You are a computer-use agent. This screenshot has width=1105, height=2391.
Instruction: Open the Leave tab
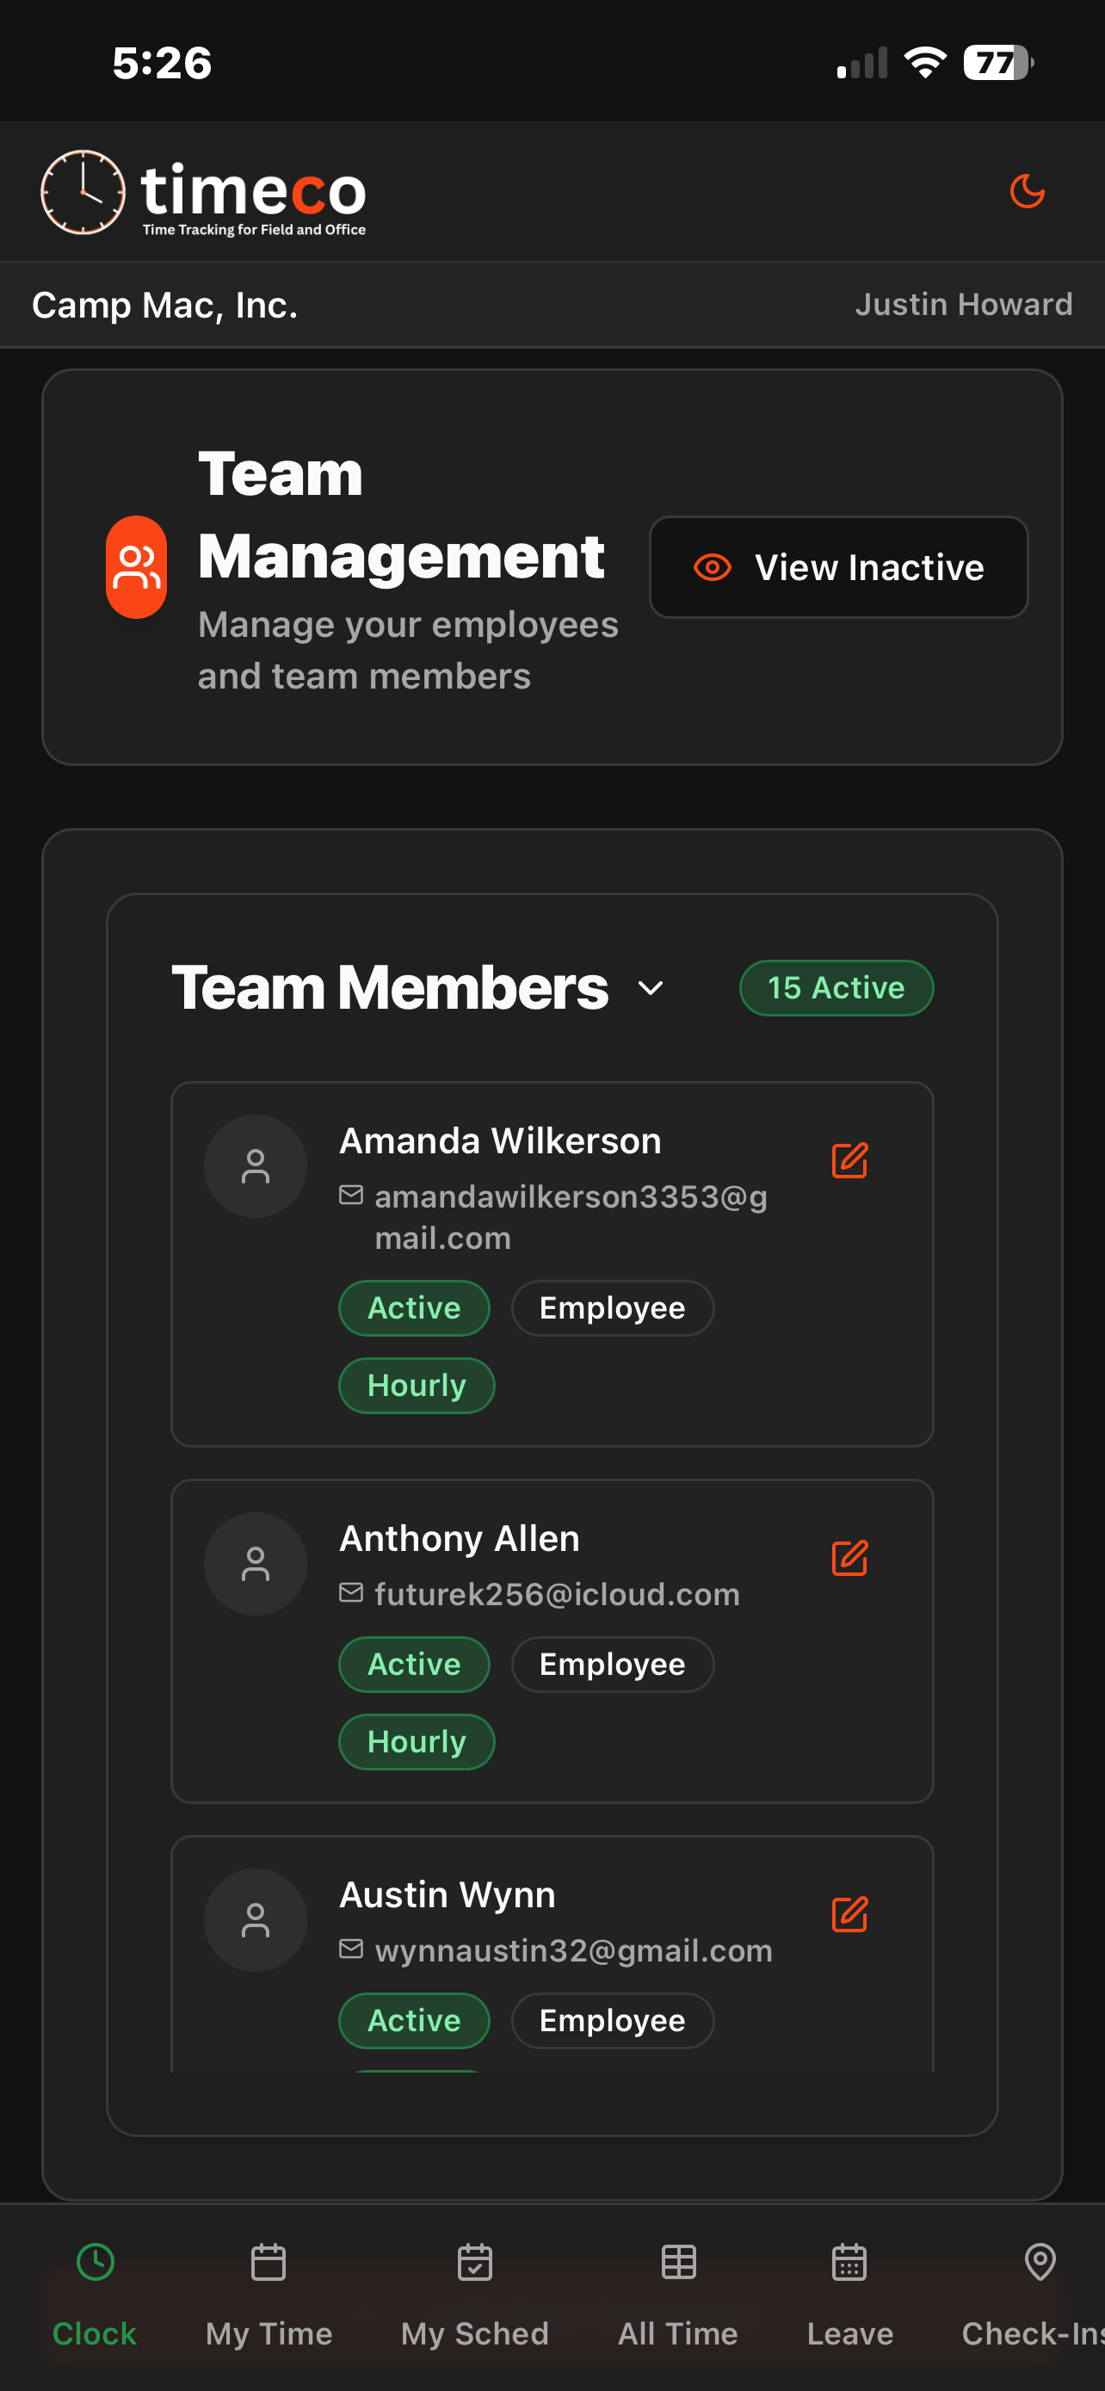(850, 2295)
